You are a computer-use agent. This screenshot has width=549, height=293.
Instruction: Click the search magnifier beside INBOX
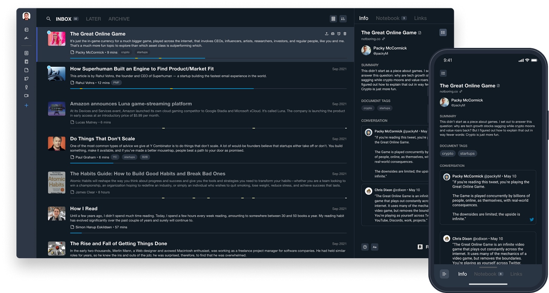48,19
